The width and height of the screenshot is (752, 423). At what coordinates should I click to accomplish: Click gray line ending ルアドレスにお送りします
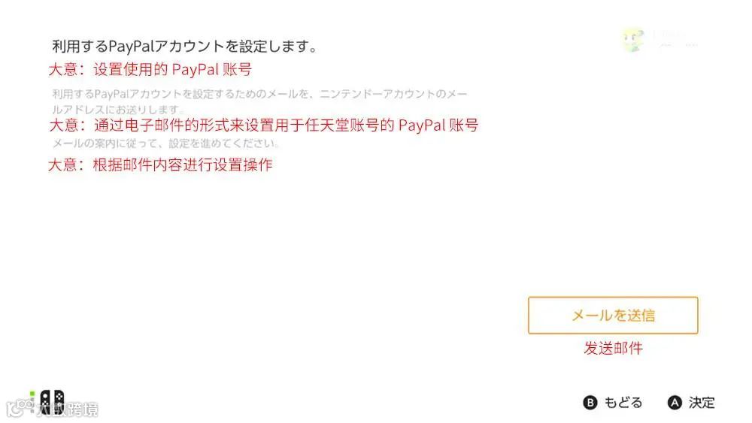click(x=118, y=109)
